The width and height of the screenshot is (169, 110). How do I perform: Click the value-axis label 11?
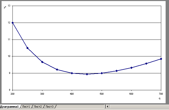[x=9, y=40]
